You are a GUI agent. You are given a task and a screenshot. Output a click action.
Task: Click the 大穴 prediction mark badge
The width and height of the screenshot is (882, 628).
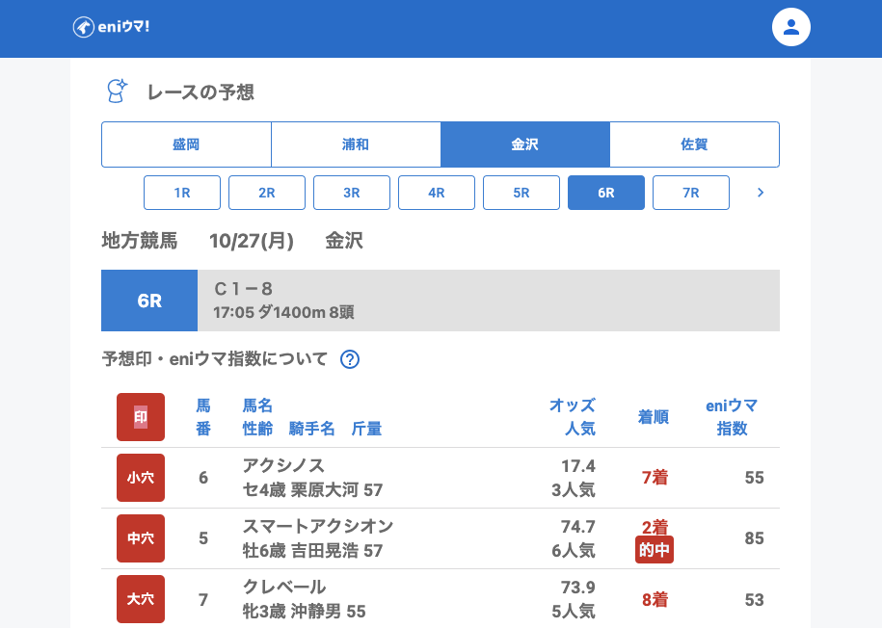(x=141, y=599)
